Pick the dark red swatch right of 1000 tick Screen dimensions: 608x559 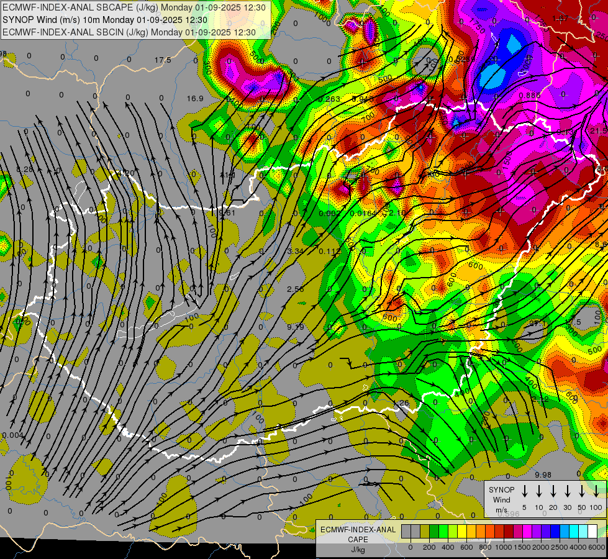coord(509,531)
